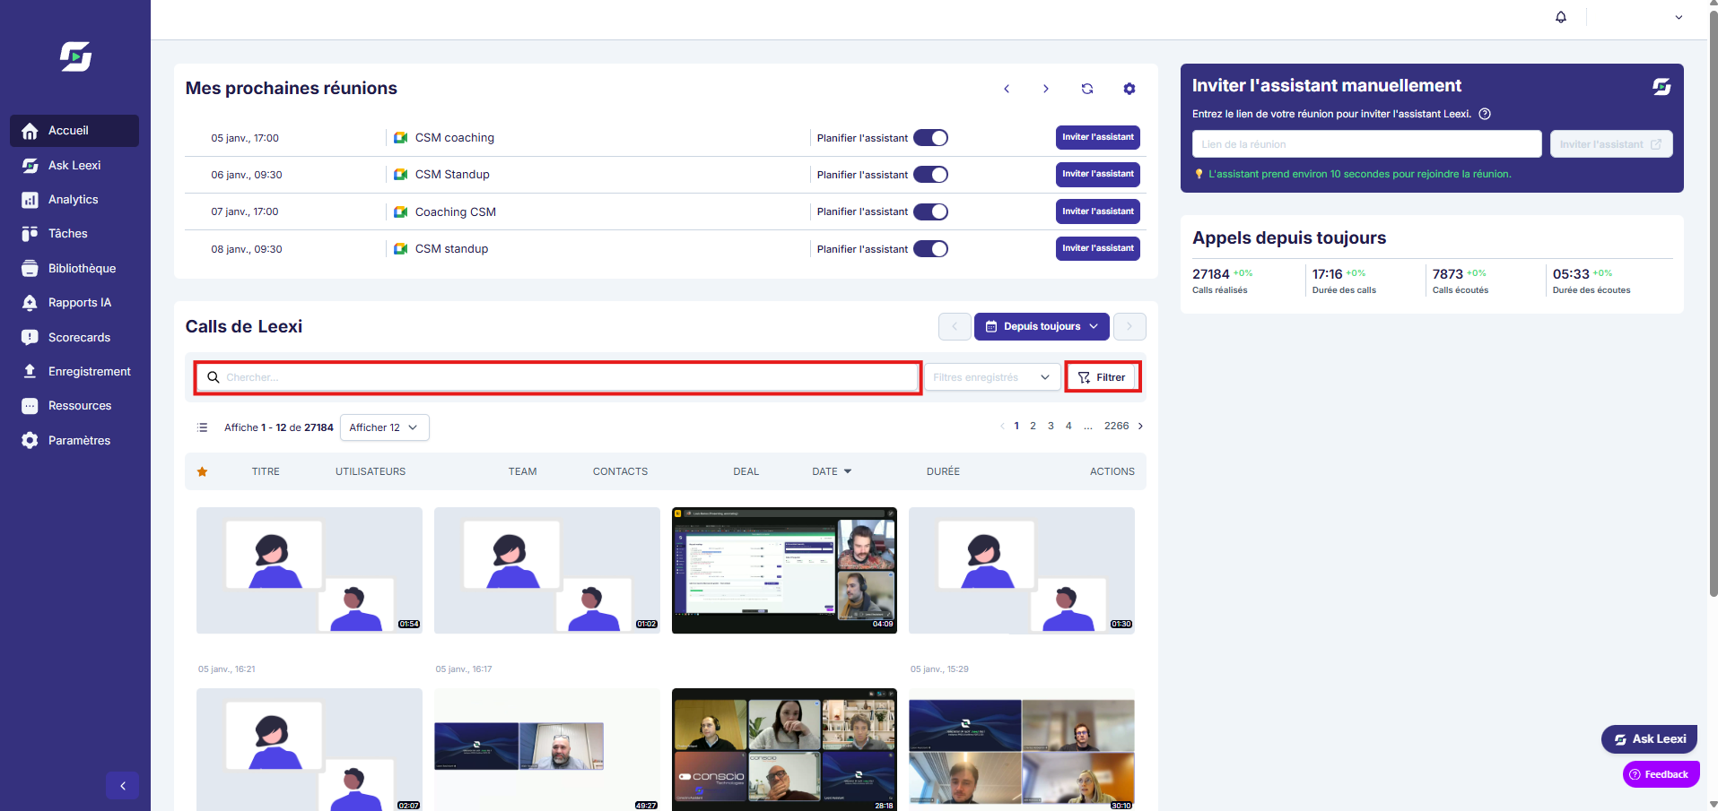The image size is (1718, 811).
Task: Click the page's vertical scrollbar
Action: (x=1713, y=305)
